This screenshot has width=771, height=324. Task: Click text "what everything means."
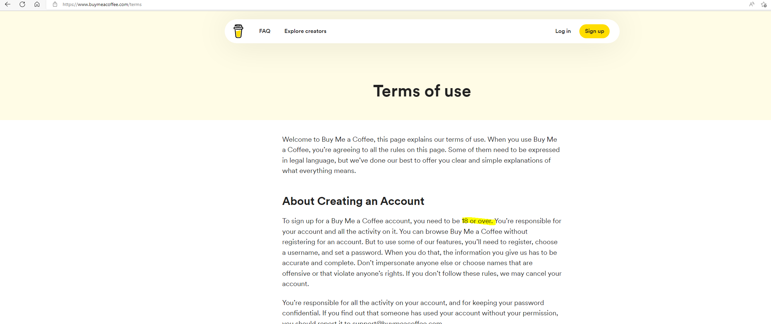319,171
